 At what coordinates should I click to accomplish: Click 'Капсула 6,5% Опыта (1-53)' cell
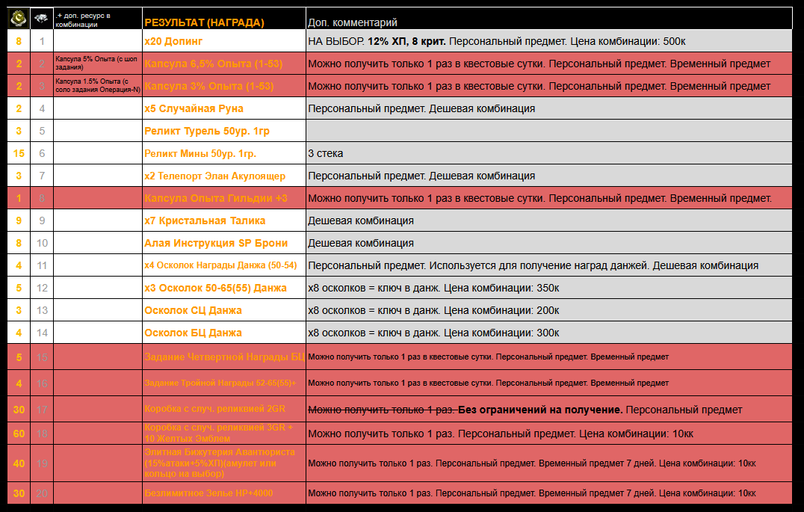tap(209, 64)
